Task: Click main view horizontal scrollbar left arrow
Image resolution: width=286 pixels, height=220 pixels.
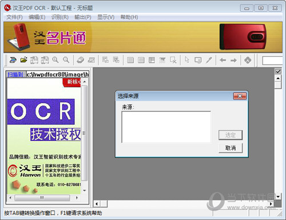Action: tap(97, 204)
